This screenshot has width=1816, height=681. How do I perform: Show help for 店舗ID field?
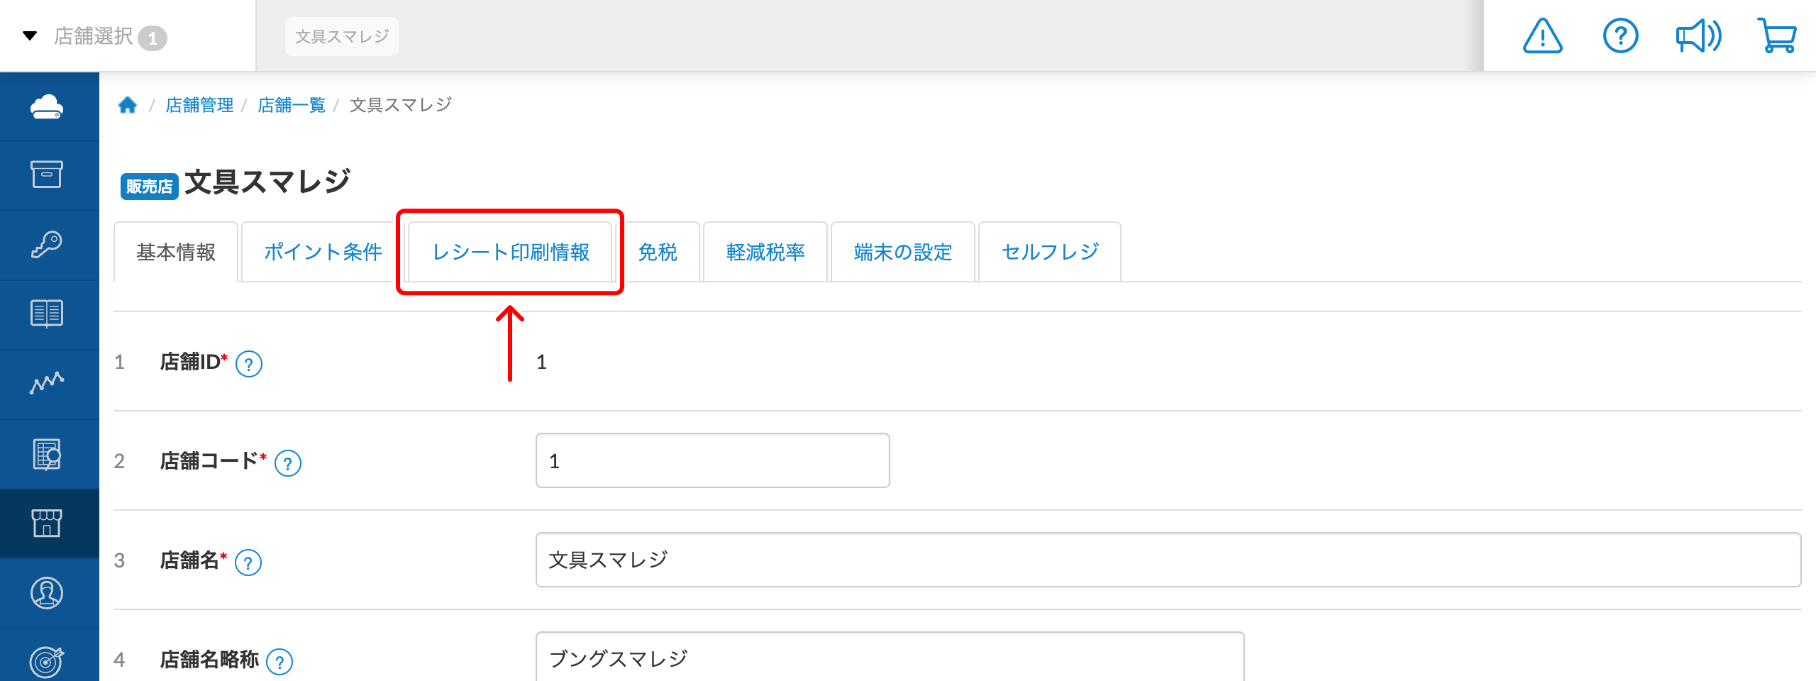tap(249, 364)
